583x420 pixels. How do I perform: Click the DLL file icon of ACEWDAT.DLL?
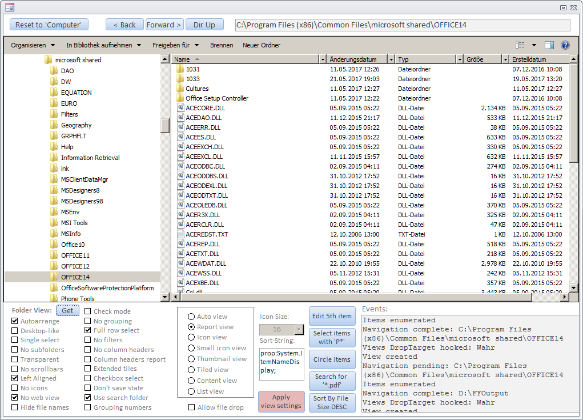pos(180,263)
